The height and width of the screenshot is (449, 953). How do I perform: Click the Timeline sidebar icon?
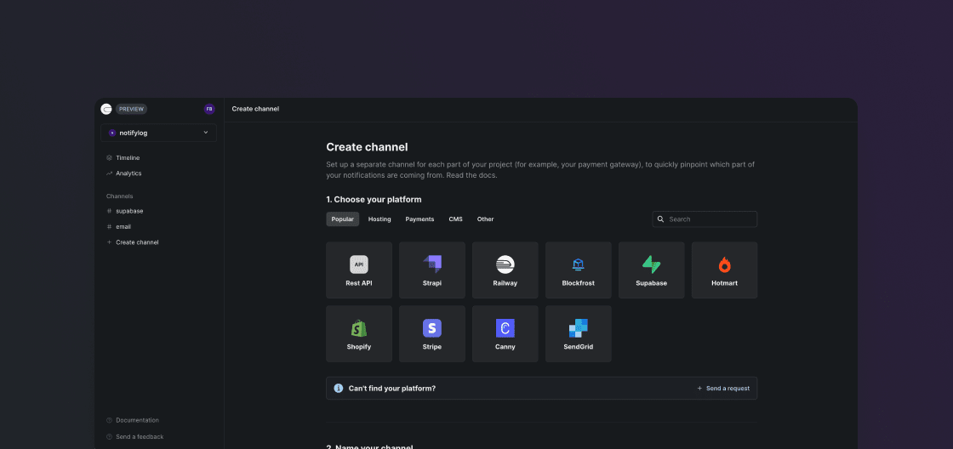point(110,158)
